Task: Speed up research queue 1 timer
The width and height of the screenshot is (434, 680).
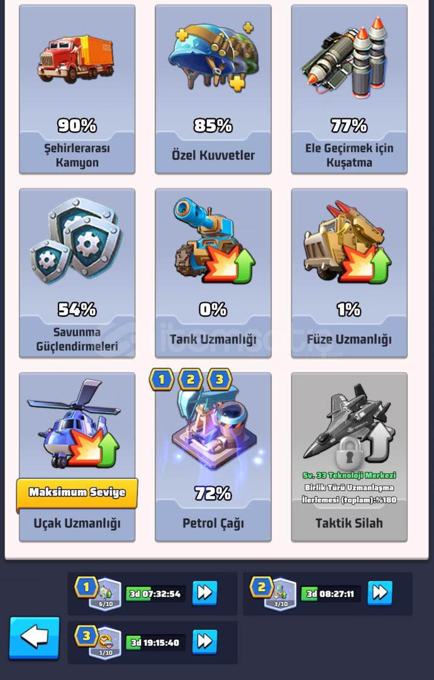Action: point(204,593)
